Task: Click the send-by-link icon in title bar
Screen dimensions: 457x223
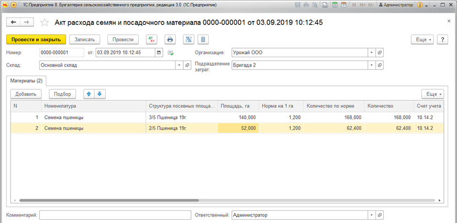Action: (325, 5)
